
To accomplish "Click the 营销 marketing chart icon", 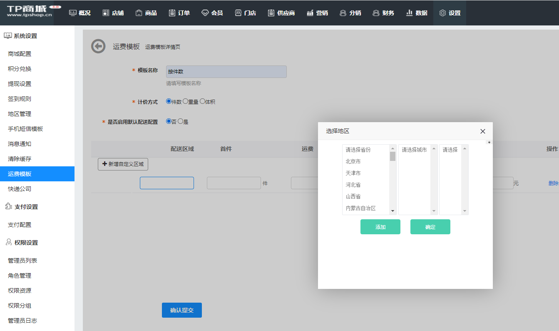I will click(310, 13).
